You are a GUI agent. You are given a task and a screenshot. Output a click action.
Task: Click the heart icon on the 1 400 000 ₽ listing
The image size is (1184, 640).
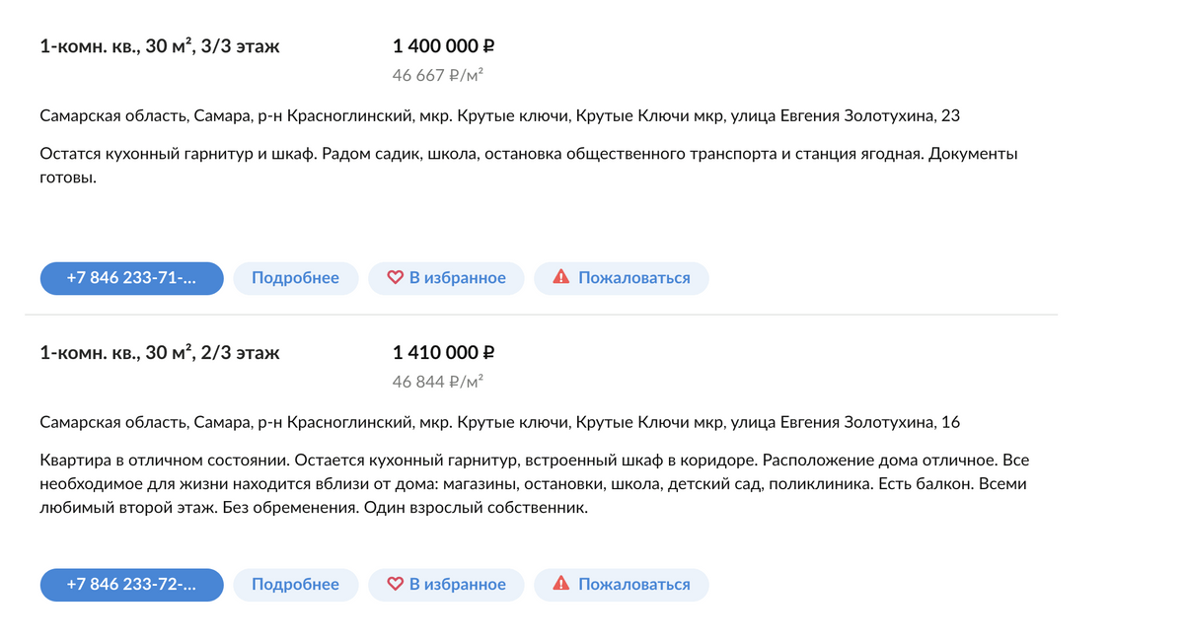pyautogui.click(x=396, y=278)
